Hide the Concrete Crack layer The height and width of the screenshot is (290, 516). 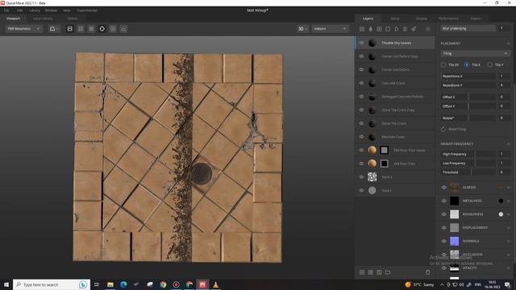click(x=362, y=83)
